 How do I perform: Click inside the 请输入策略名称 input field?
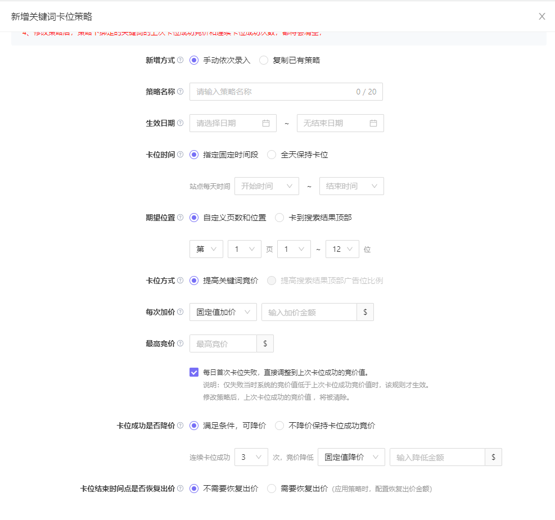click(270, 91)
